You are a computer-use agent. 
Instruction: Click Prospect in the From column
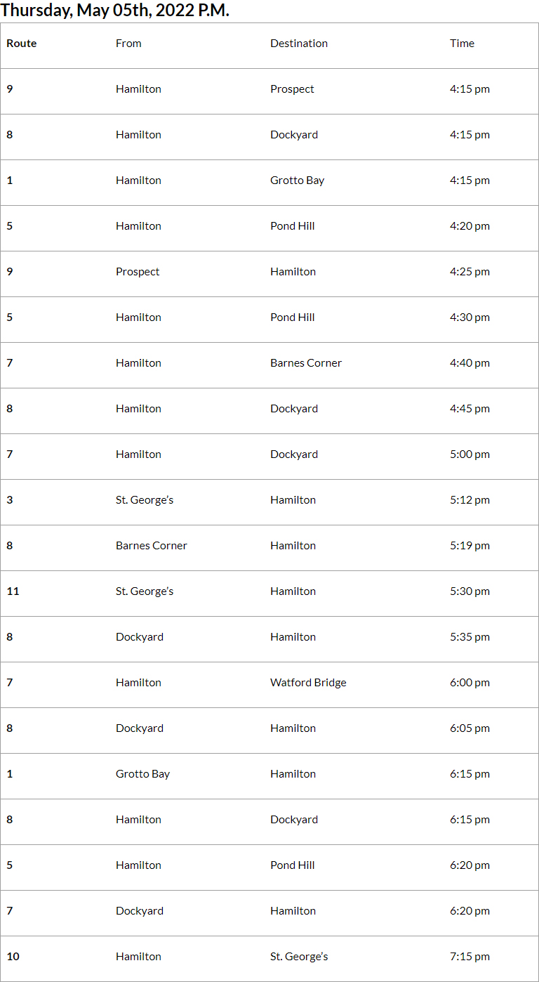(x=138, y=272)
